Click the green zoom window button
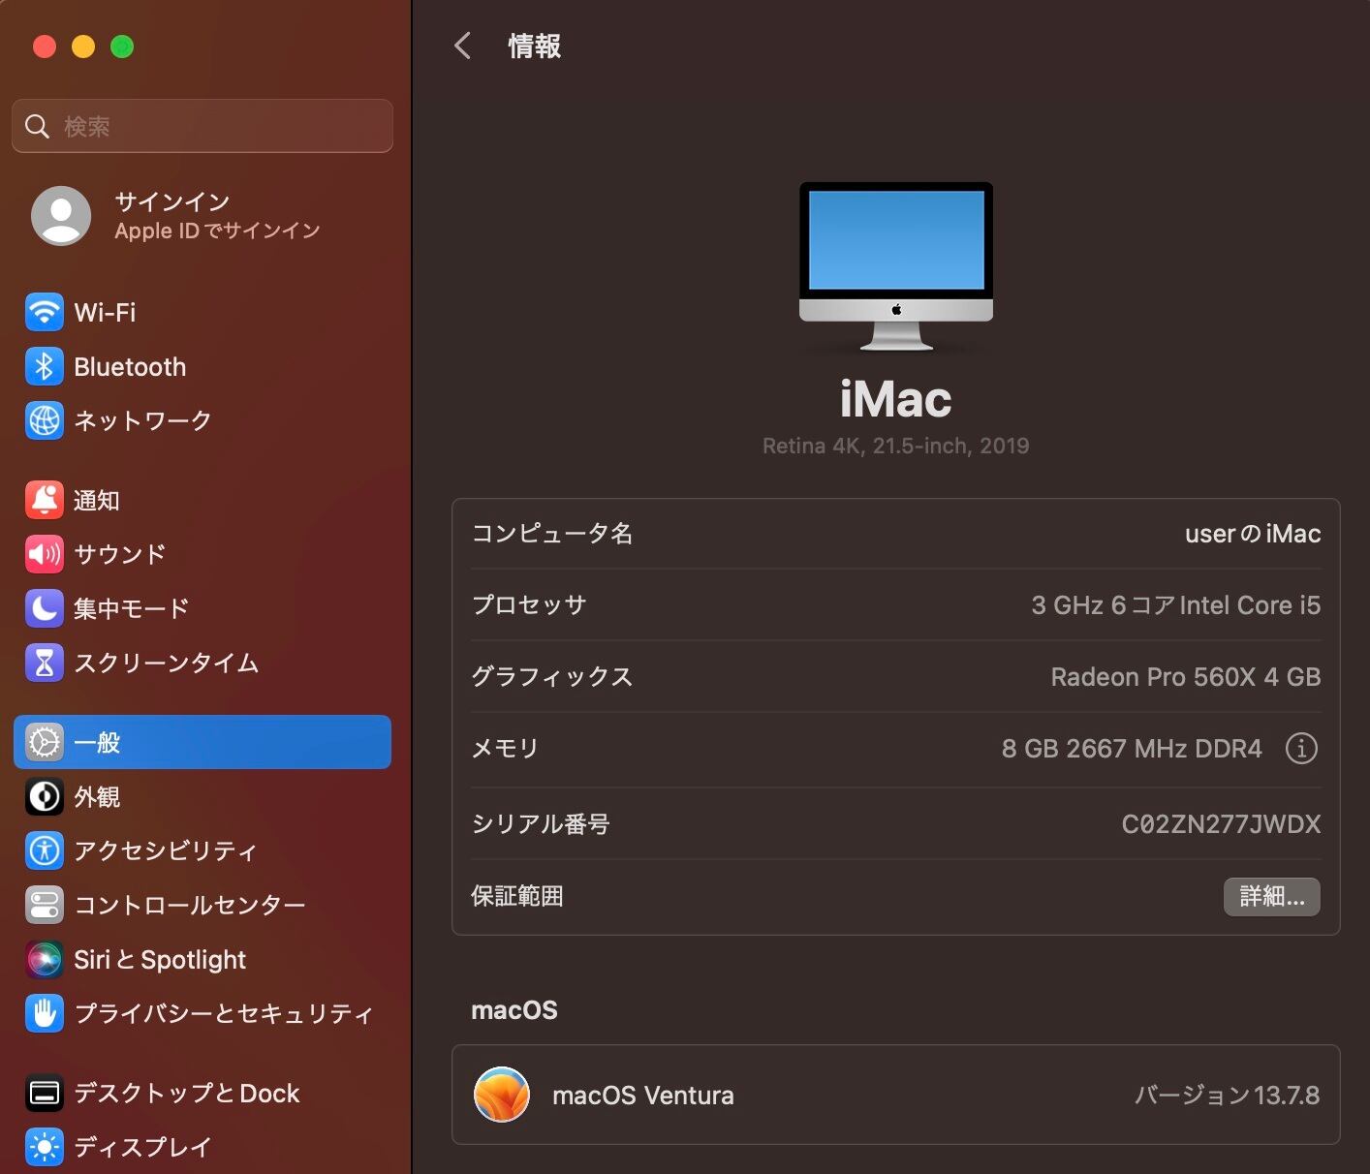Viewport: 1370px width, 1174px height. 122,46
